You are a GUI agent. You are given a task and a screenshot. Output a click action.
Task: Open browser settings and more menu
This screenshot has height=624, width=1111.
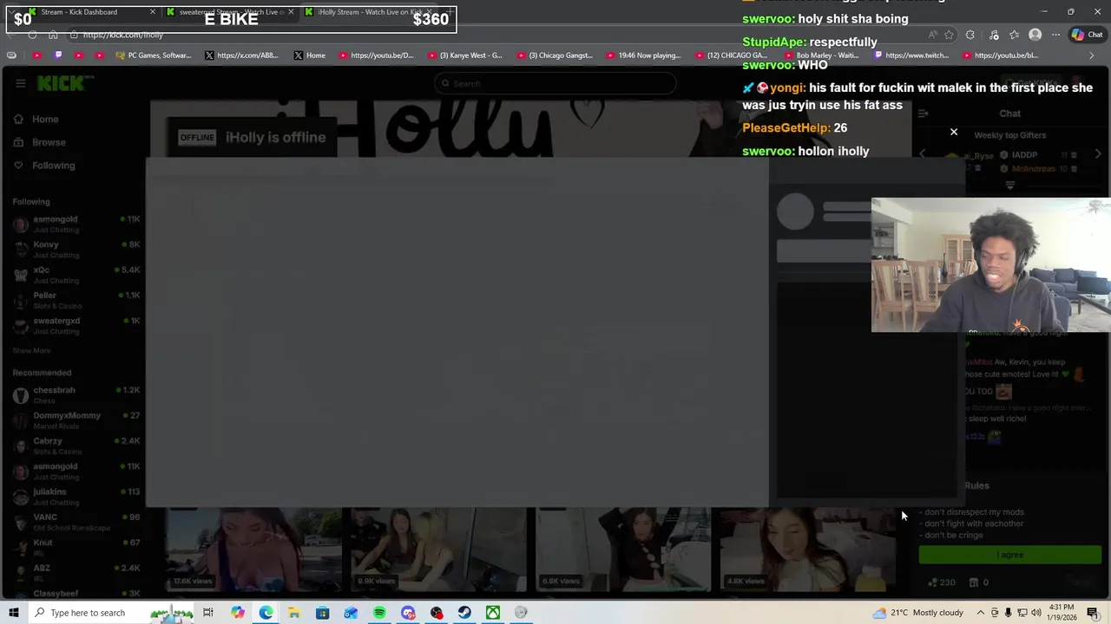click(1055, 35)
